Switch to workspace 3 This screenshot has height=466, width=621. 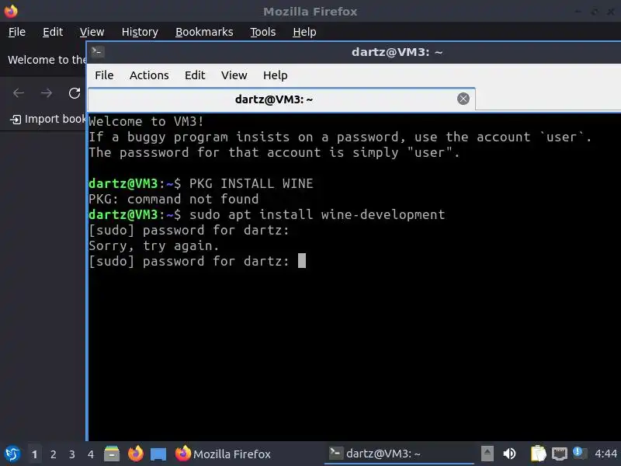pyautogui.click(x=71, y=454)
